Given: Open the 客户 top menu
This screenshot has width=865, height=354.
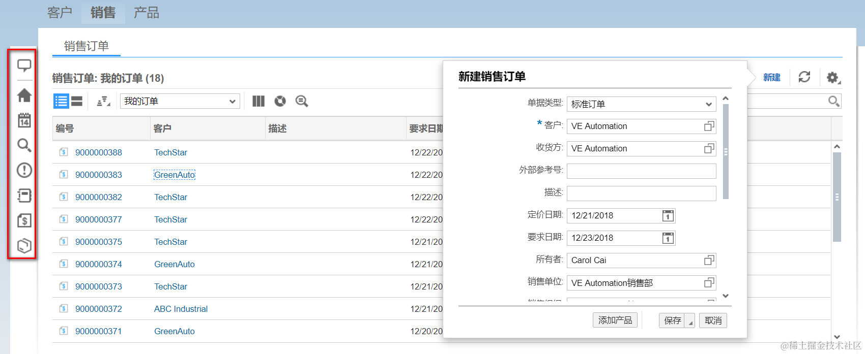Looking at the screenshot, I should click(x=60, y=12).
